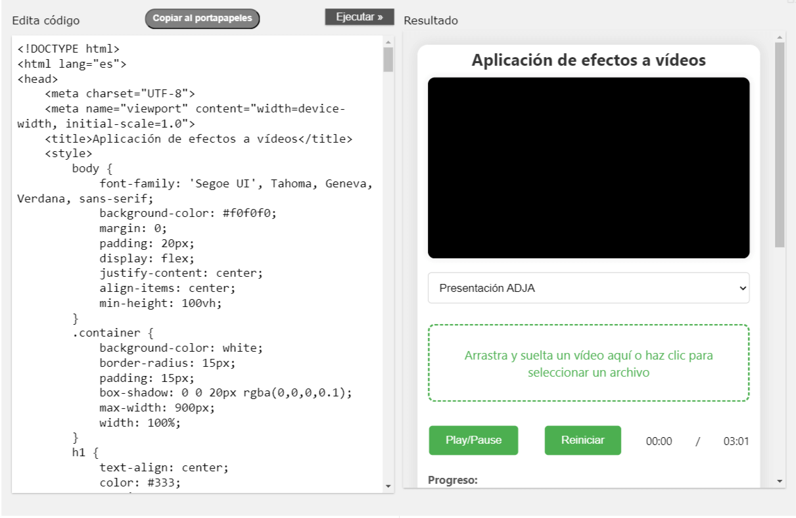This screenshot has width=796, height=518.
Task: Click the 'h1 {' code line
Action: pyautogui.click(x=85, y=453)
